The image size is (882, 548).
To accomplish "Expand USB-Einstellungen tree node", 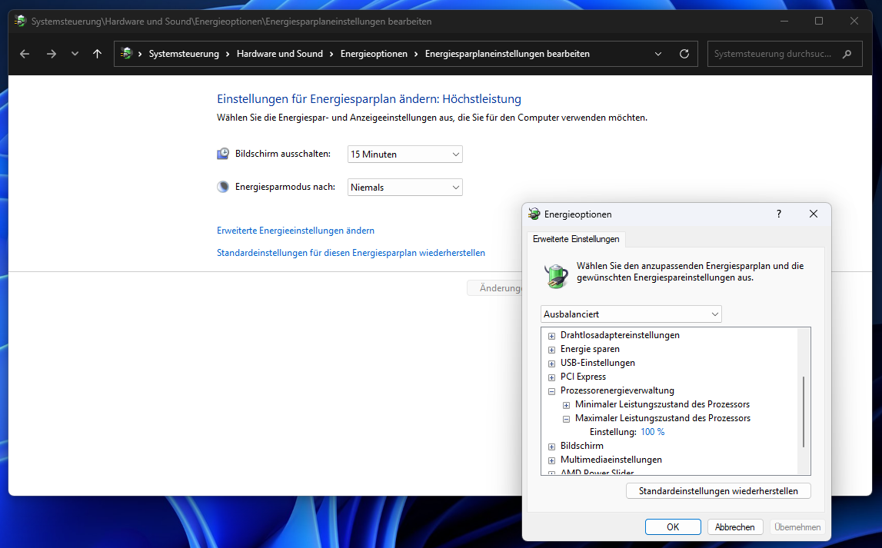I will [x=552, y=363].
